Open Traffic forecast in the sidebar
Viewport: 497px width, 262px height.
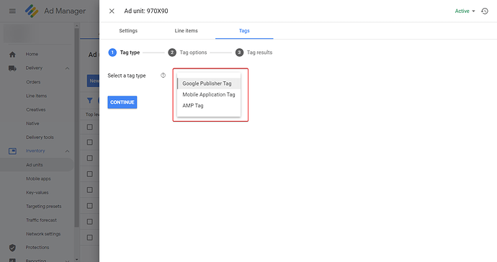[41, 220]
